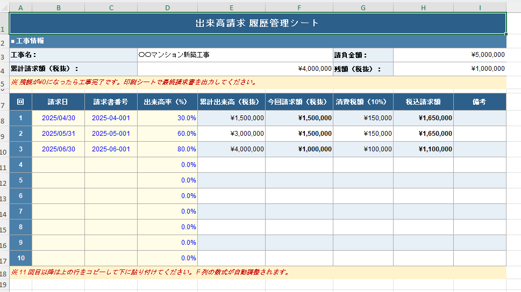This screenshot has width=521, height=292.
Task: Click the empty 請求日 cell for 回 4
Action: (x=58, y=165)
